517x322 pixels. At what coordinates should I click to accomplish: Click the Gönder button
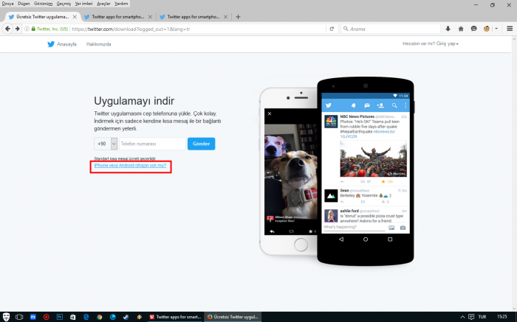tap(201, 144)
